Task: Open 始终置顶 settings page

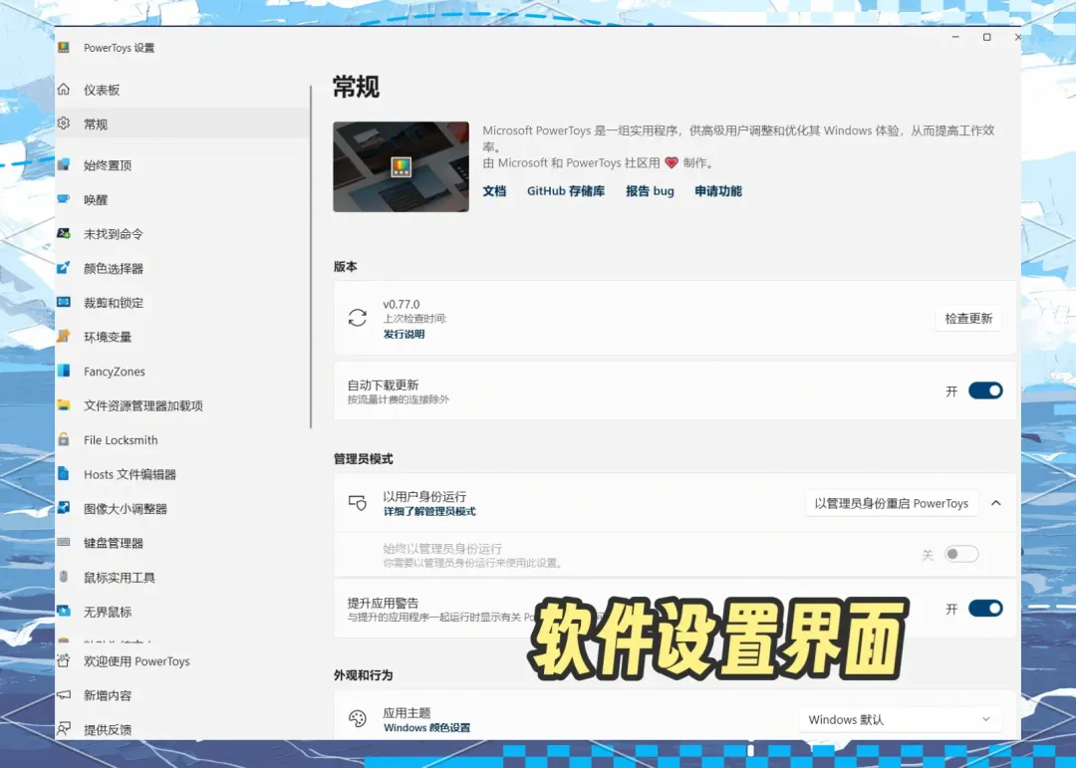Action: 182,165
